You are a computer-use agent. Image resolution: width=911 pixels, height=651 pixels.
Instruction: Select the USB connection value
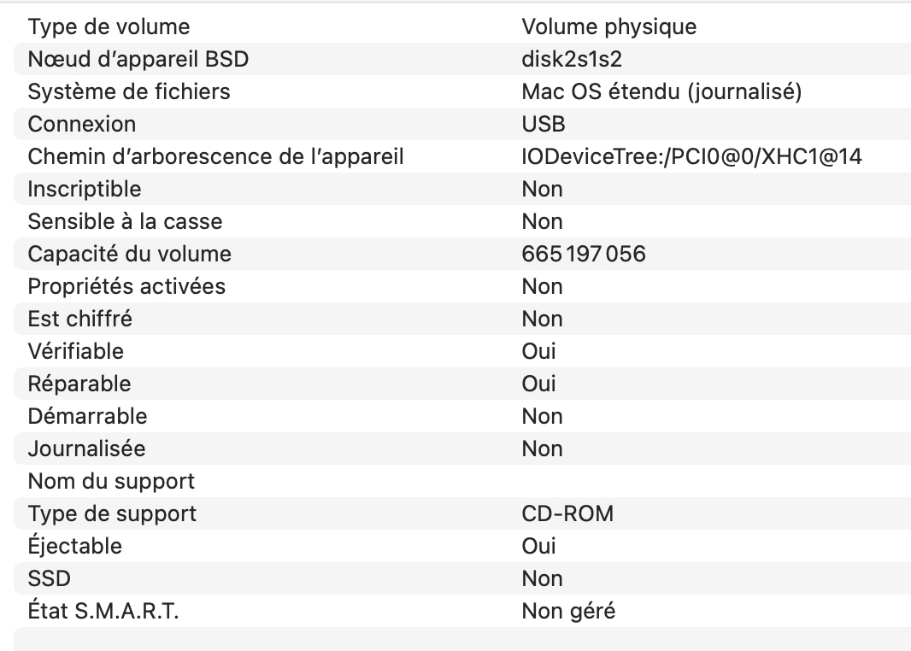(x=544, y=124)
